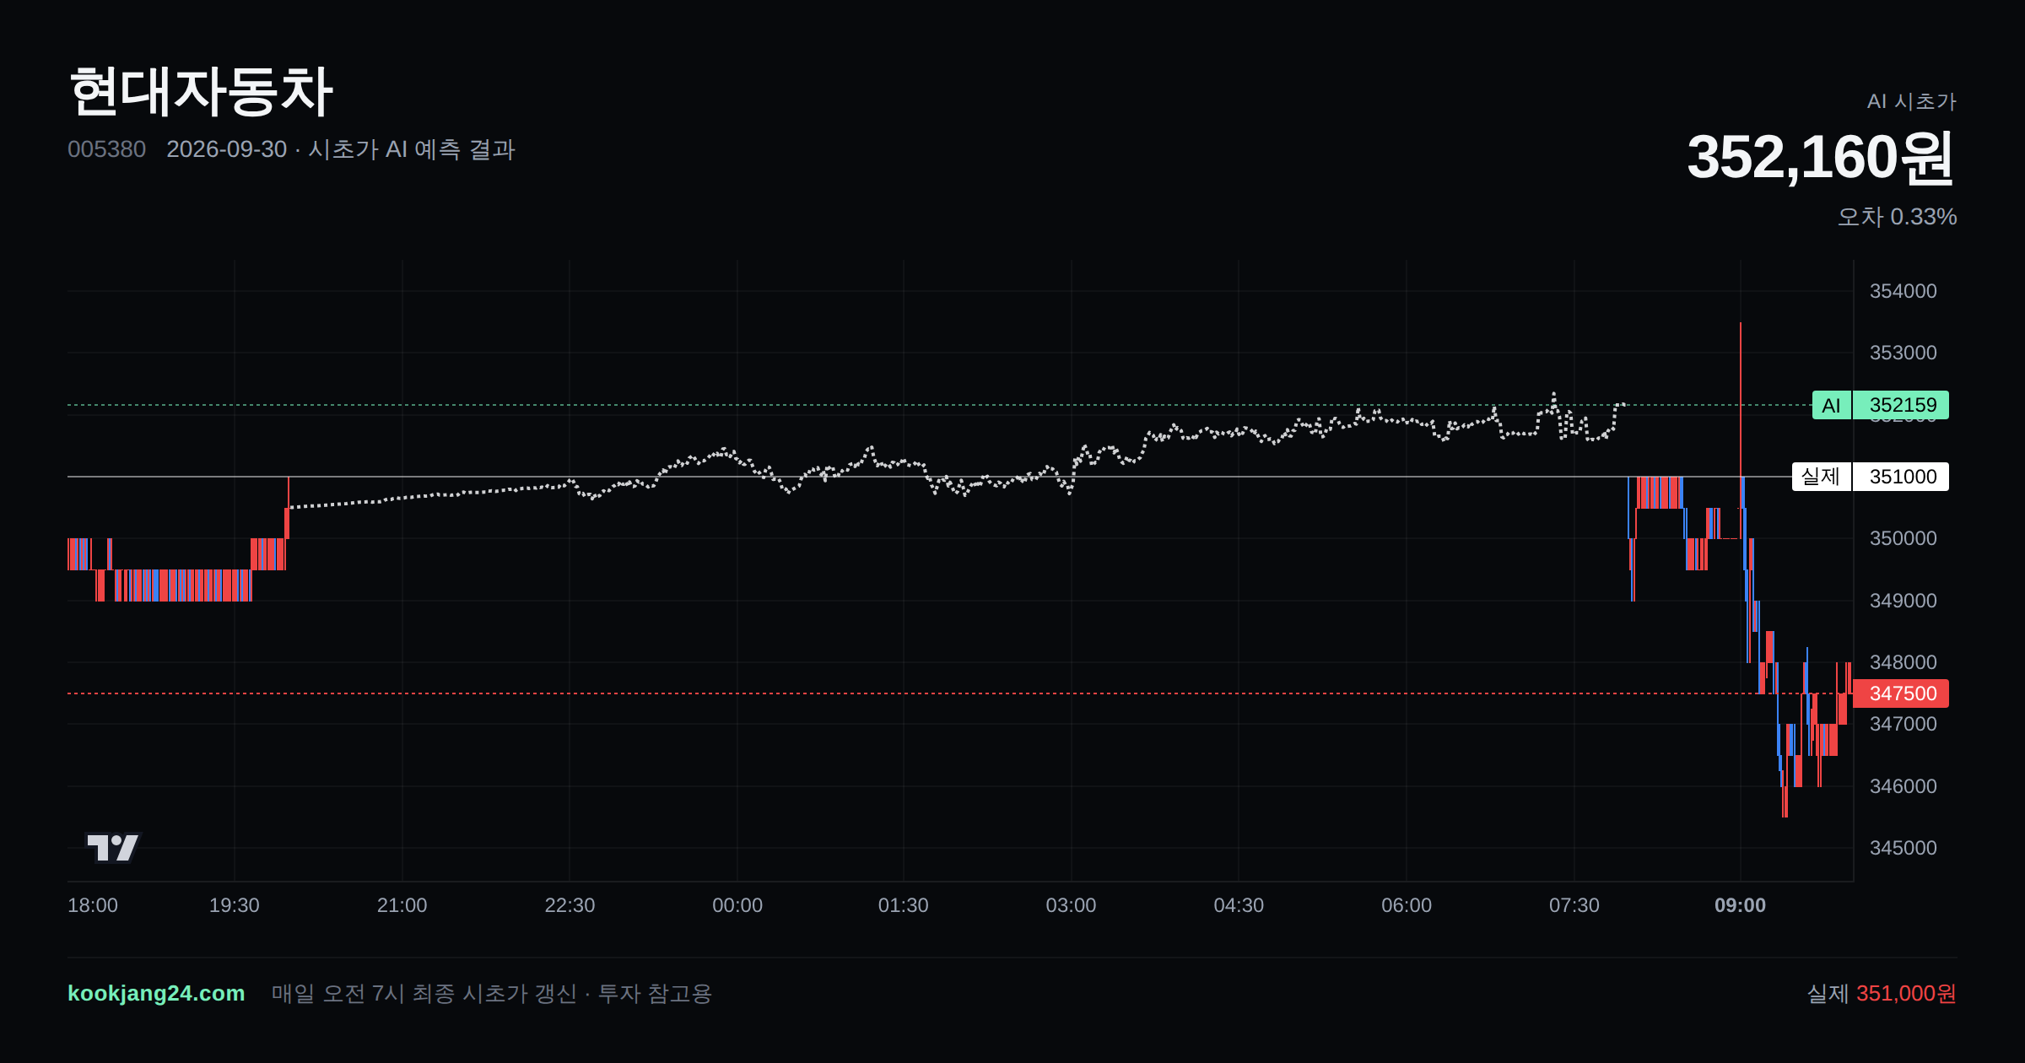Click the 00:00 time axis label

737,905
